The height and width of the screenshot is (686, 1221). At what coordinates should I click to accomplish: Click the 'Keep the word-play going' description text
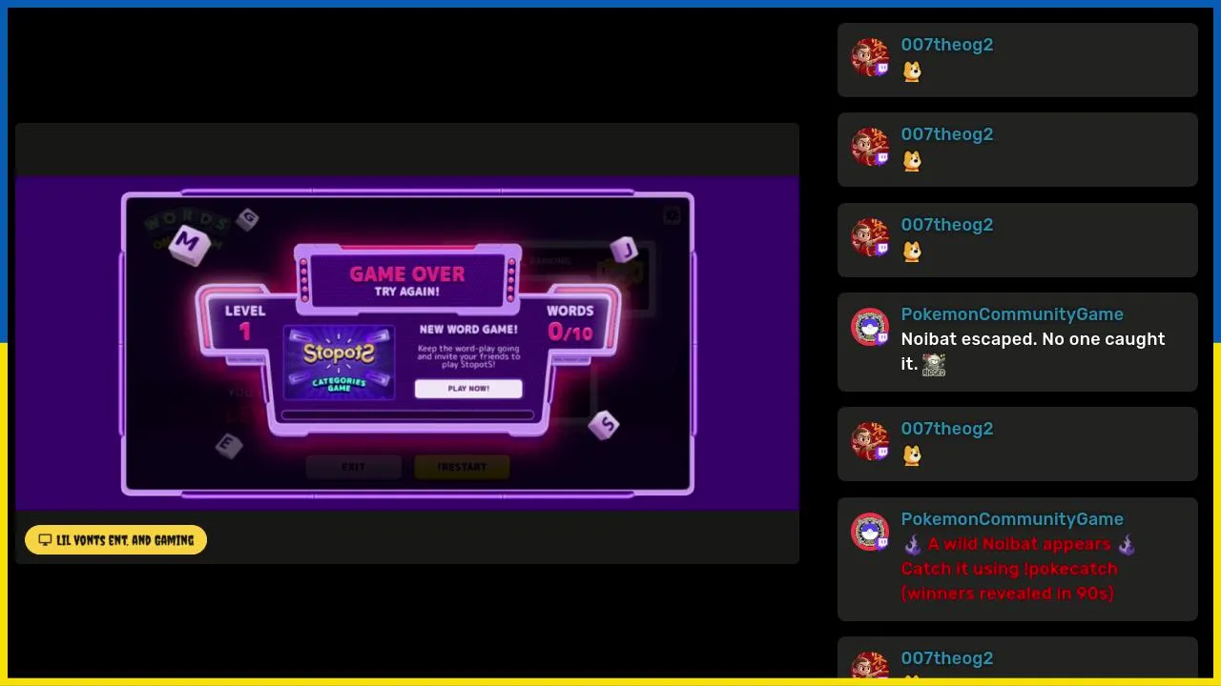pos(468,356)
